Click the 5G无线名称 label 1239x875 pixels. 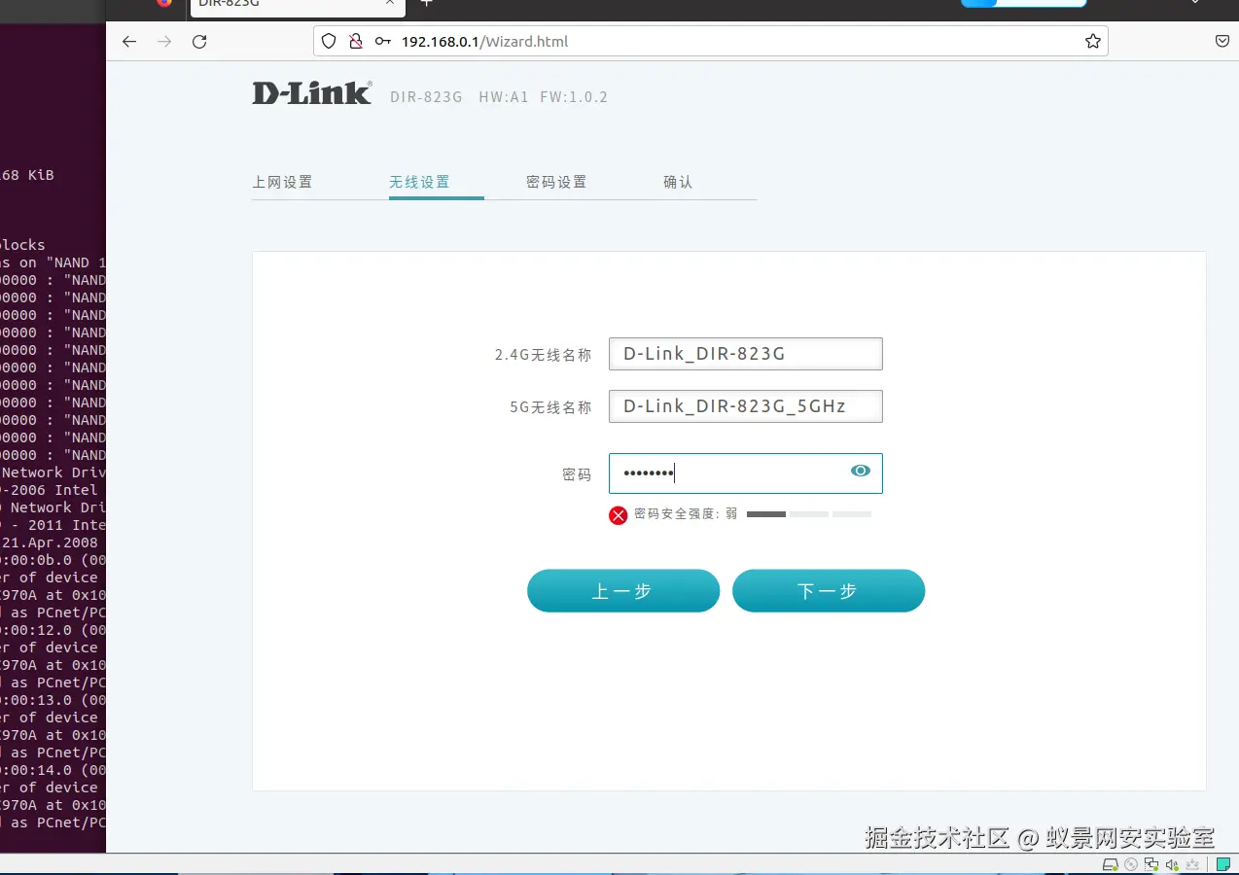point(550,407)
